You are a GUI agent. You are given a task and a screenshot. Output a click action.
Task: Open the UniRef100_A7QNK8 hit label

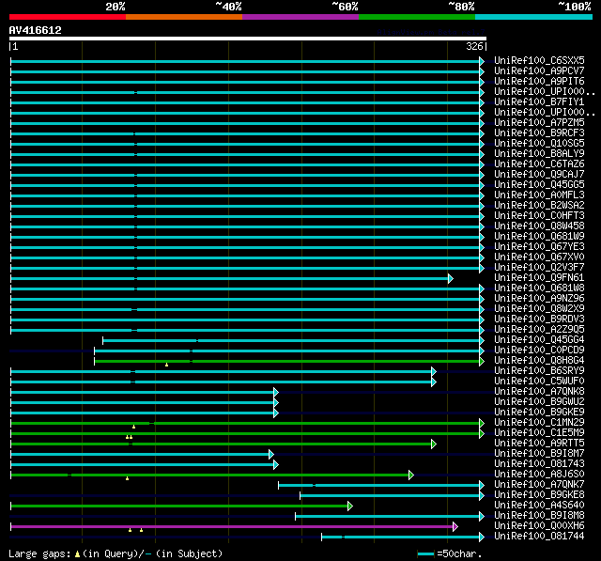[x=539, y=392]
